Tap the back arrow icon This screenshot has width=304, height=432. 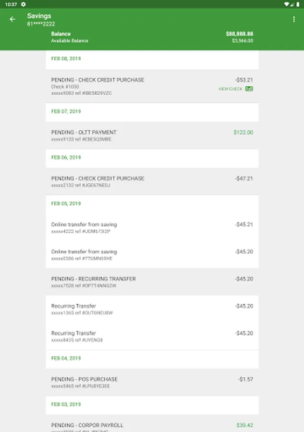12,19
